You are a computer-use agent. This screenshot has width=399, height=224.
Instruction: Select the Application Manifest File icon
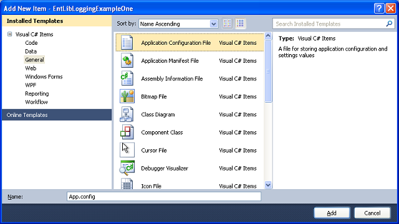127,60
